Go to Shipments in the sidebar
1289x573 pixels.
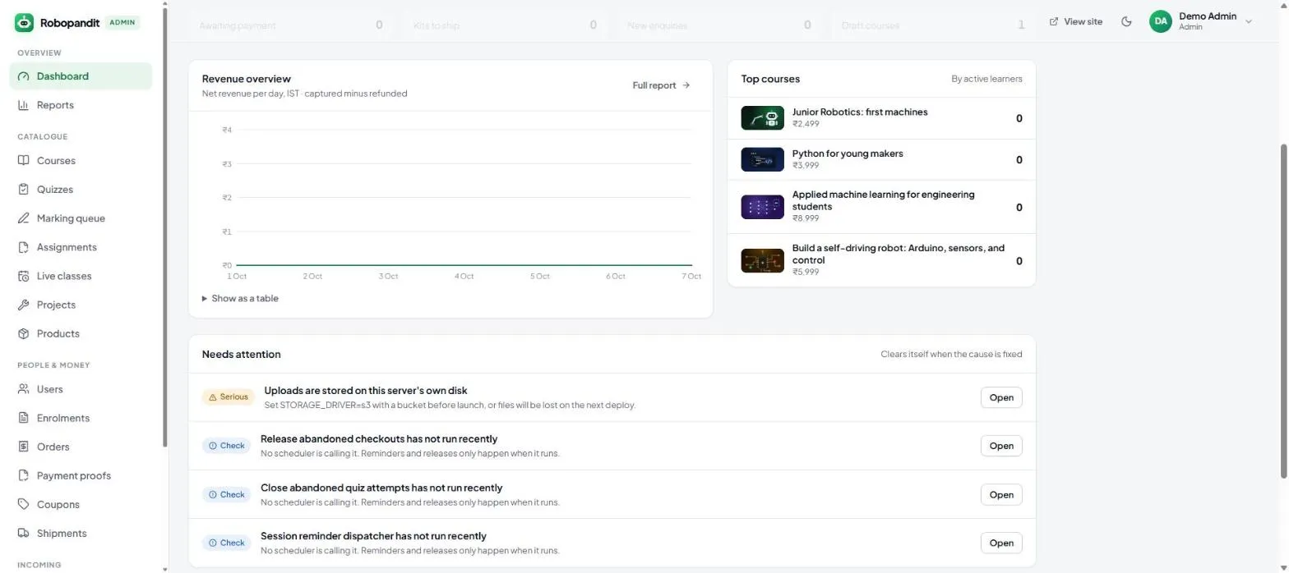pyautogui.click(x=81, y=534)
